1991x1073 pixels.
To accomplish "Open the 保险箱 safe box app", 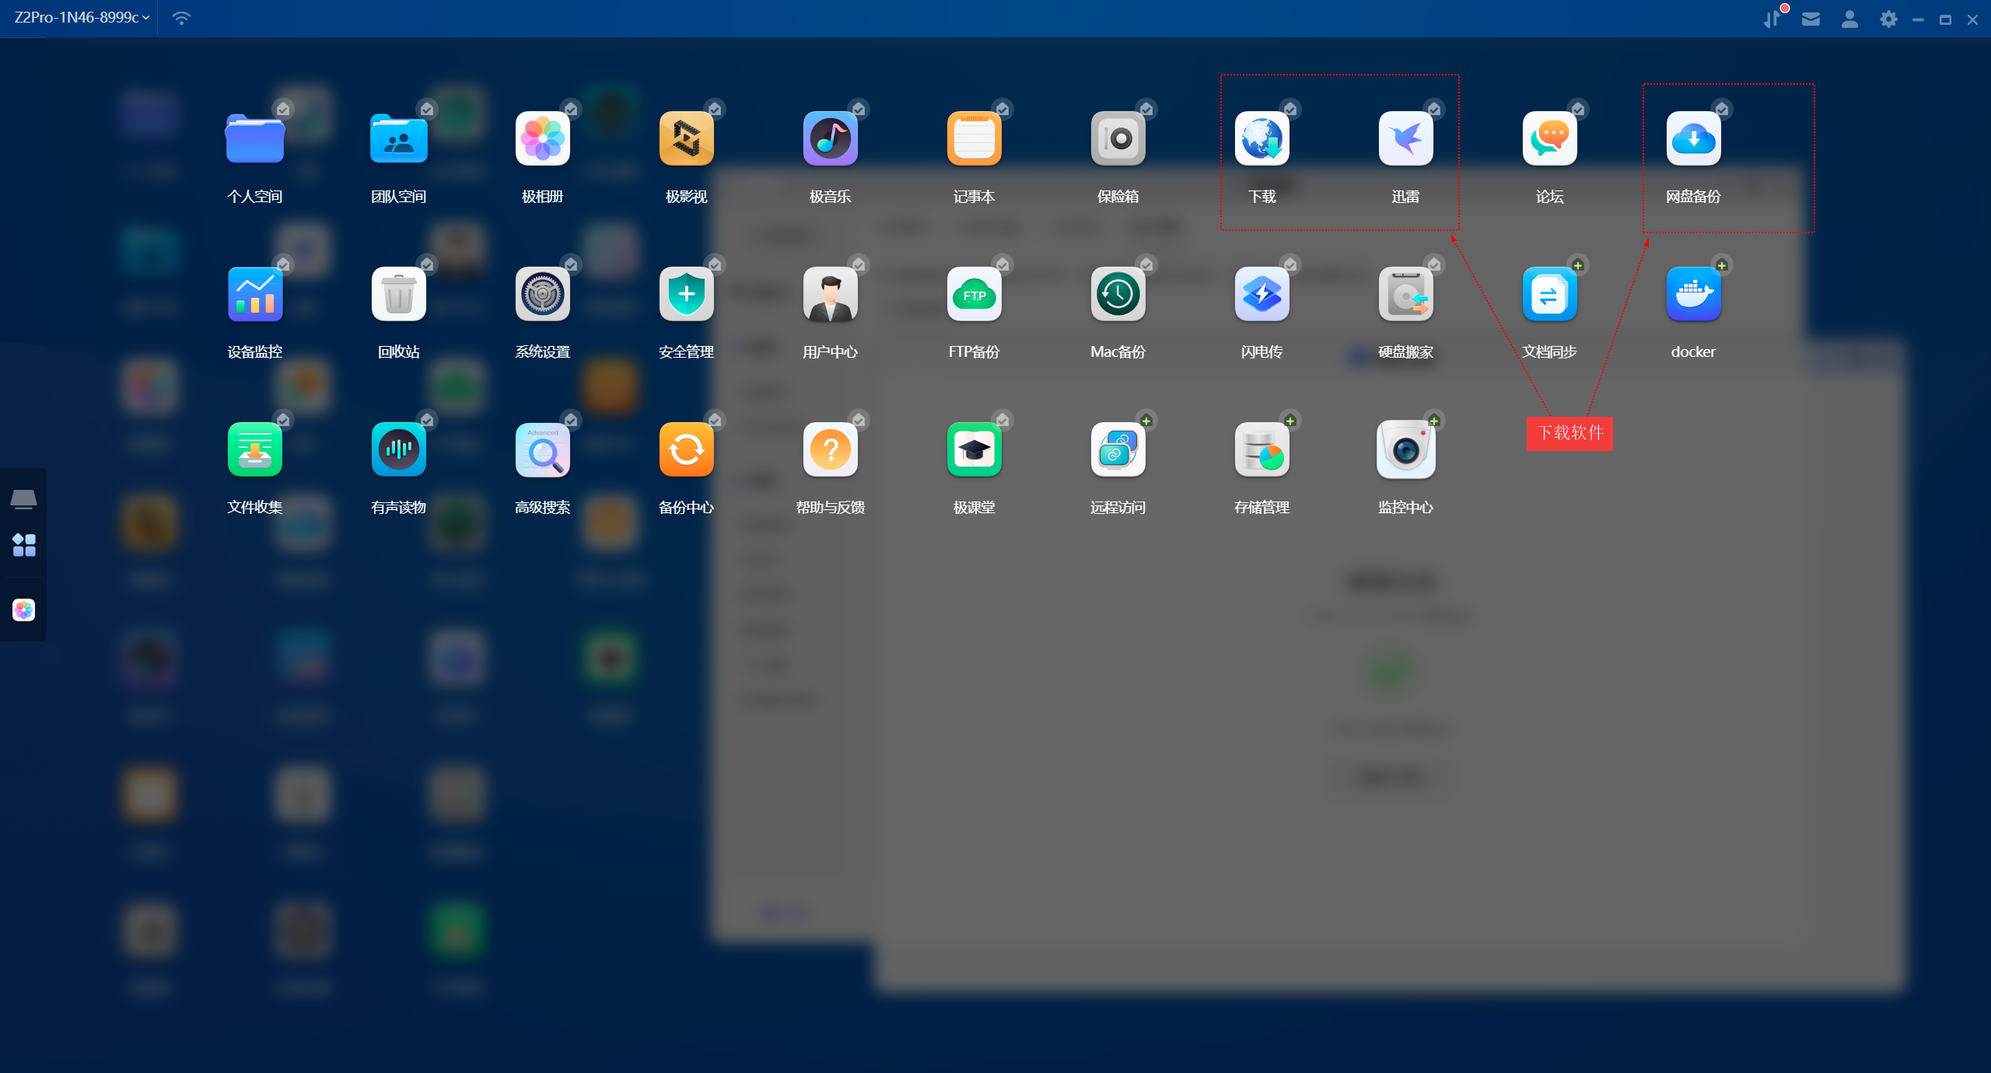I will pos(1118,139).
